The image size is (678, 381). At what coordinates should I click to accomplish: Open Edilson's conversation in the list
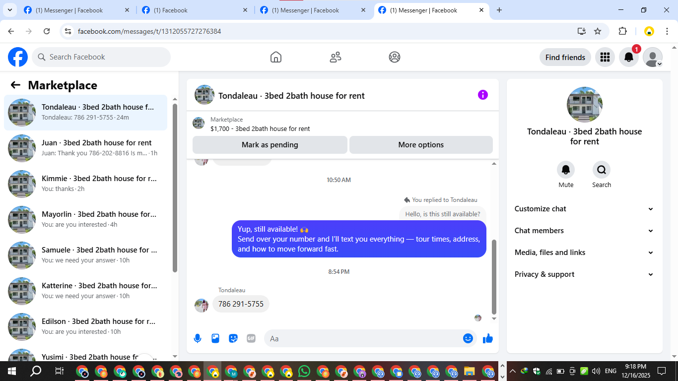(85, 326)
